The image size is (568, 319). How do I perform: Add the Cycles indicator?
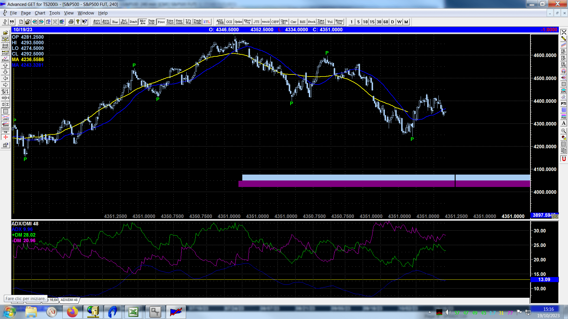[238, 22]
